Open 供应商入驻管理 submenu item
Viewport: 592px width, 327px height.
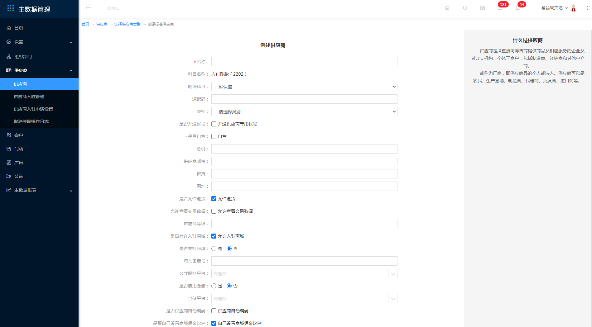click(39, 97)
